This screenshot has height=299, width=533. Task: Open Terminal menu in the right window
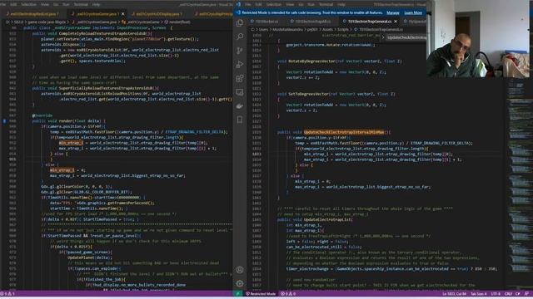pyautogui.click(x=326, y=4)
